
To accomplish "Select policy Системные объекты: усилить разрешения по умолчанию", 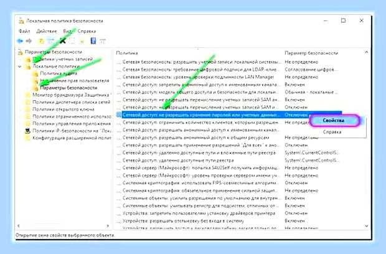I will (201, 198).
